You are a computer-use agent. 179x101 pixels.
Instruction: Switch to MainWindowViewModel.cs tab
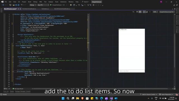coord(62,9)
